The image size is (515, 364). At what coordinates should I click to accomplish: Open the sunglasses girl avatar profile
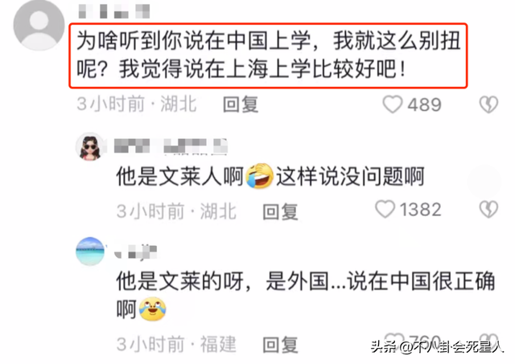pyautogui.click(x=89, y=146)
